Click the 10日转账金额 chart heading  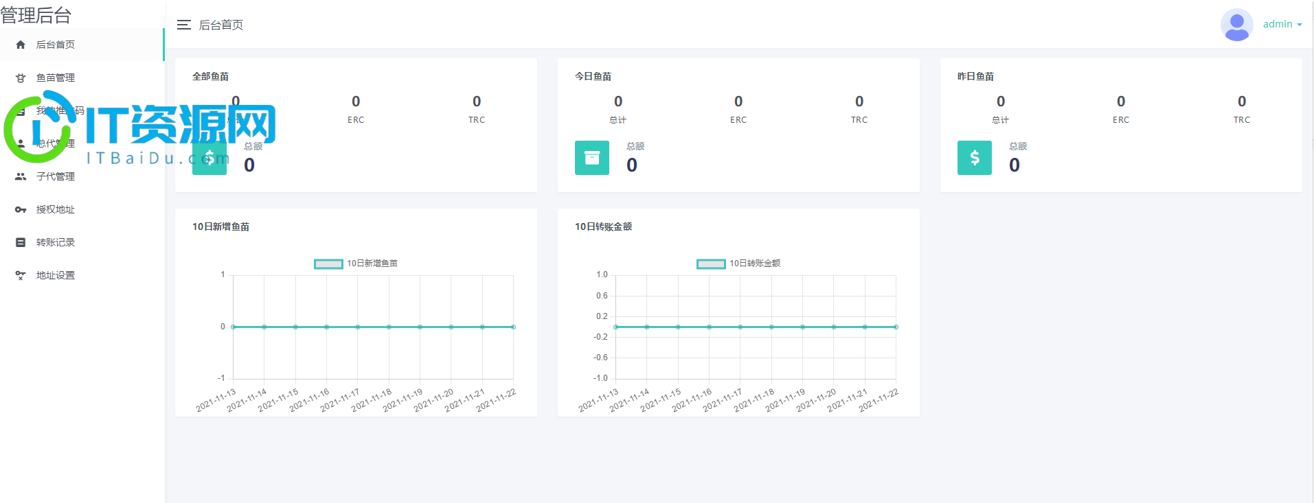point(604,226)
